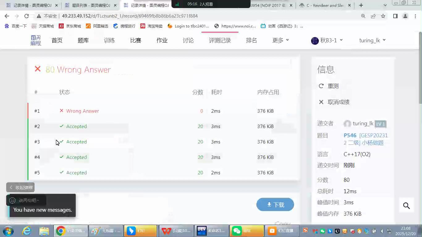This screenshot has width=422, height=237.
Task: Open WeChat from the taskbar
Action: tap(247, 231)
